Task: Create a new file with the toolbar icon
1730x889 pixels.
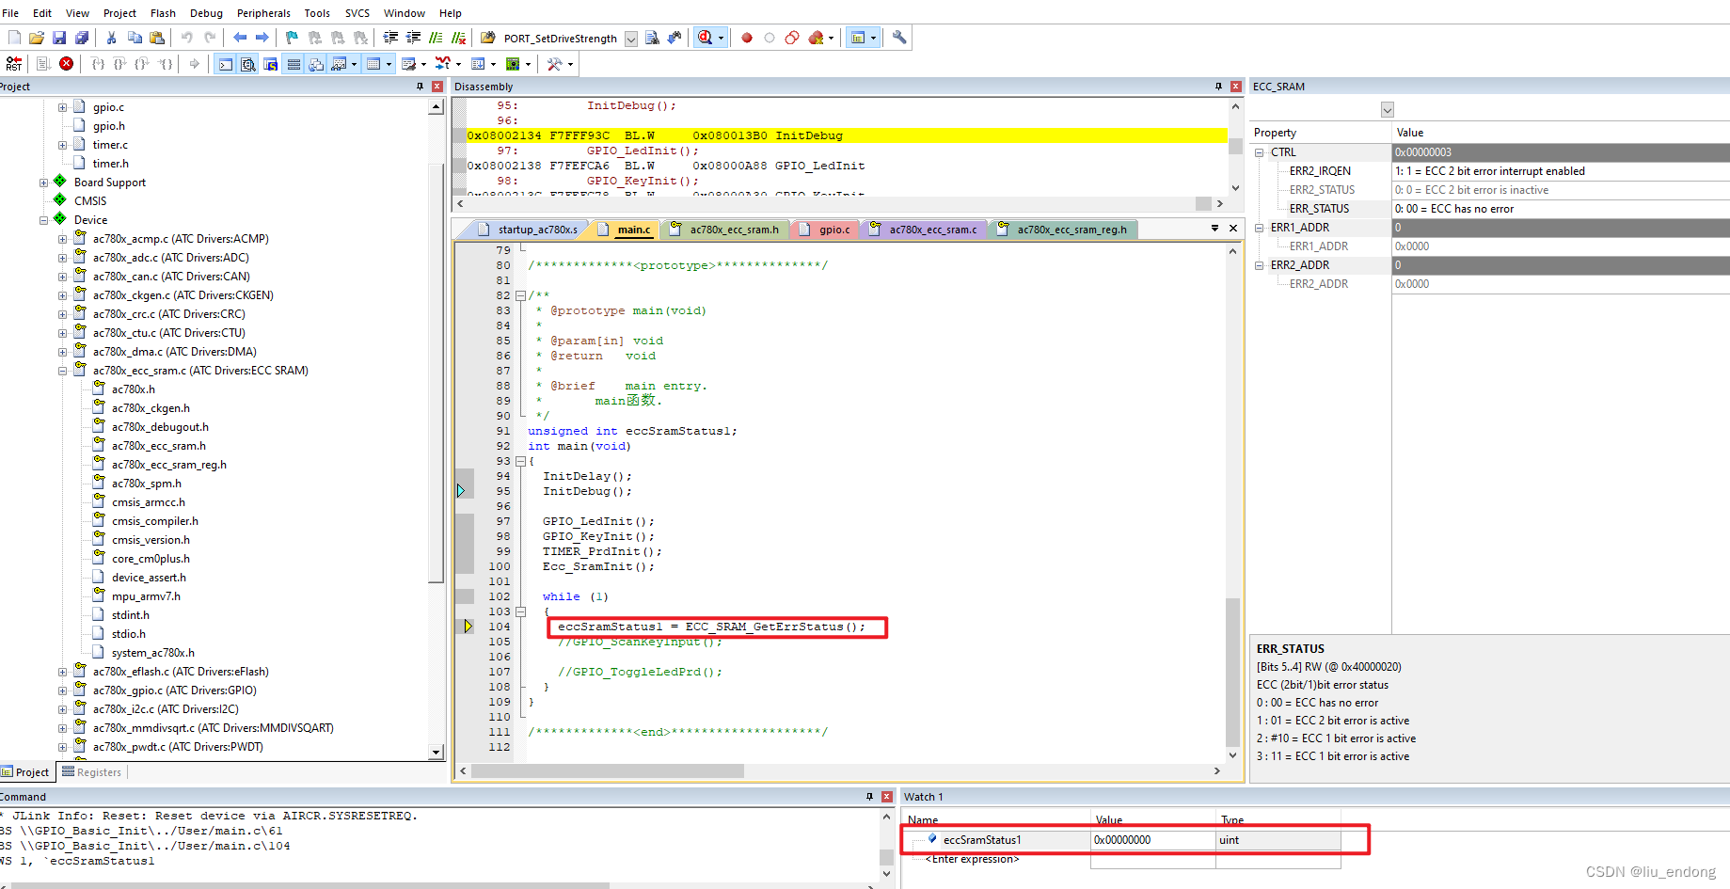Action: pyautogui.click(x=14, y=38)
